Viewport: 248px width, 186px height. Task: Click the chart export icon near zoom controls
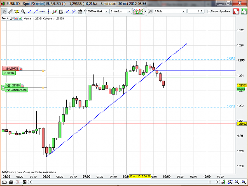pyautogui.click(x=223, y=182)
